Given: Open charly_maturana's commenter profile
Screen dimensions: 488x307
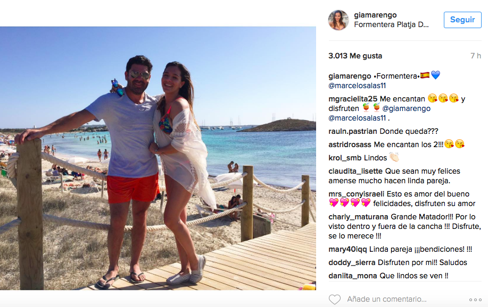Looking at the screenshot, I should 358,217.
